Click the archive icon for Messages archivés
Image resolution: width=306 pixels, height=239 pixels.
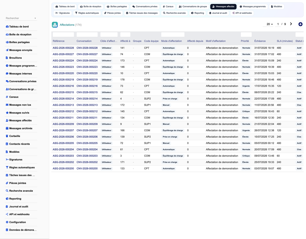(7, 128)
